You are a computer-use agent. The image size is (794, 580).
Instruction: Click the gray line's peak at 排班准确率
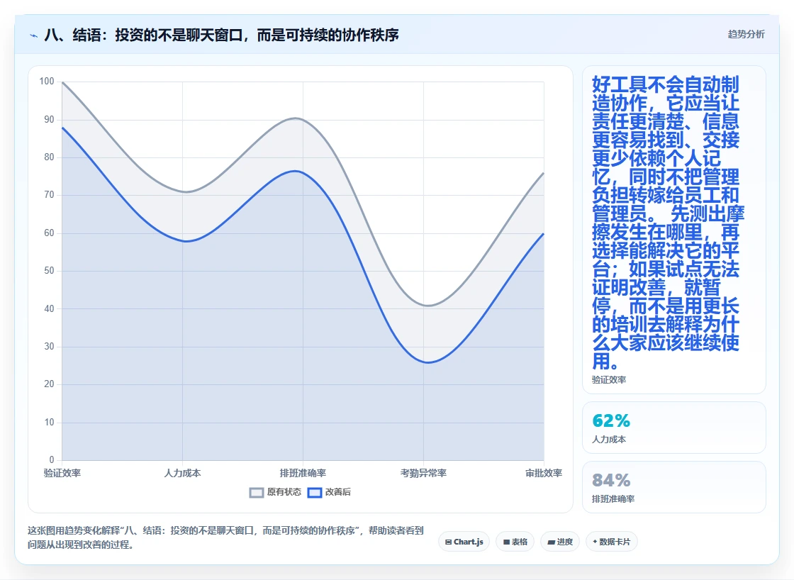click(x=296, y=118)
